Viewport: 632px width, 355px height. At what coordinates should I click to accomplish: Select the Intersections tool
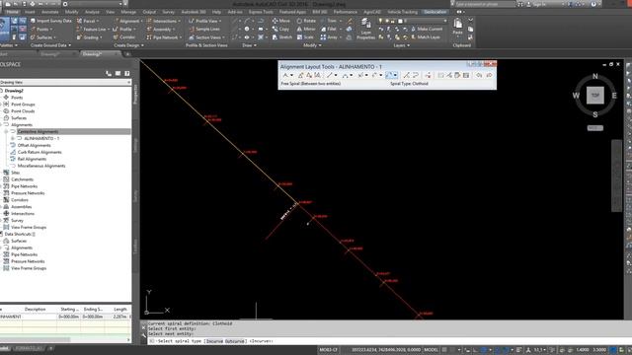pyautogui.click(x=164, y=21)
